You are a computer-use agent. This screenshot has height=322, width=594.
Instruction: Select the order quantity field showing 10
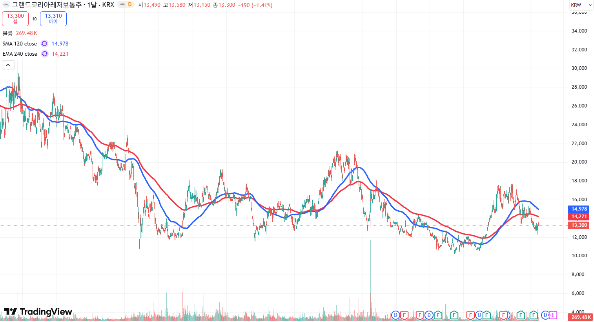click(35, 19)
